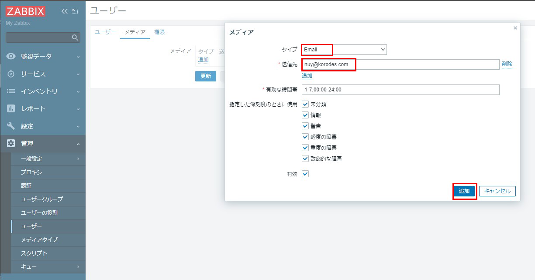This screenshot has height=280, width=535.
Task: Click the 追加 button in dialog
Action: pyautogui.click(x=464, y=191)
